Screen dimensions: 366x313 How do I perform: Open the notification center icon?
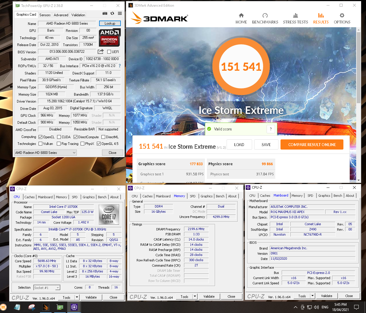(x=356, y=307)
